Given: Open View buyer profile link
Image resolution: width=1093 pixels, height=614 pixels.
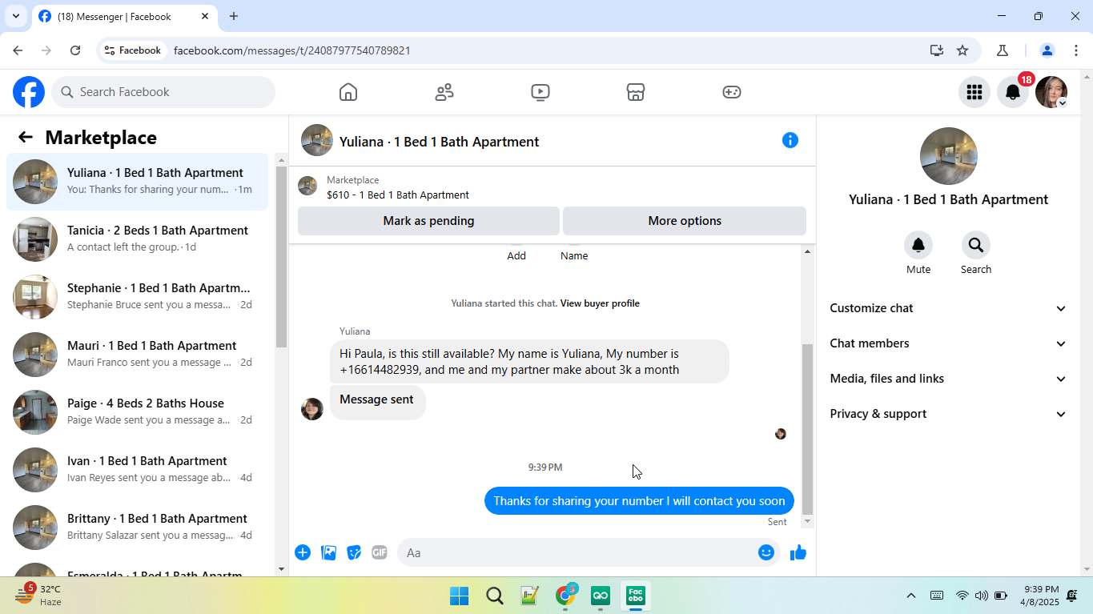Looking at the screenshot, I should (x=600, y=303).
